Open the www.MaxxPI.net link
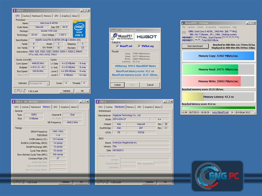Image resolution: width=262 pixels, height=196 pixels. pos(220,112)
